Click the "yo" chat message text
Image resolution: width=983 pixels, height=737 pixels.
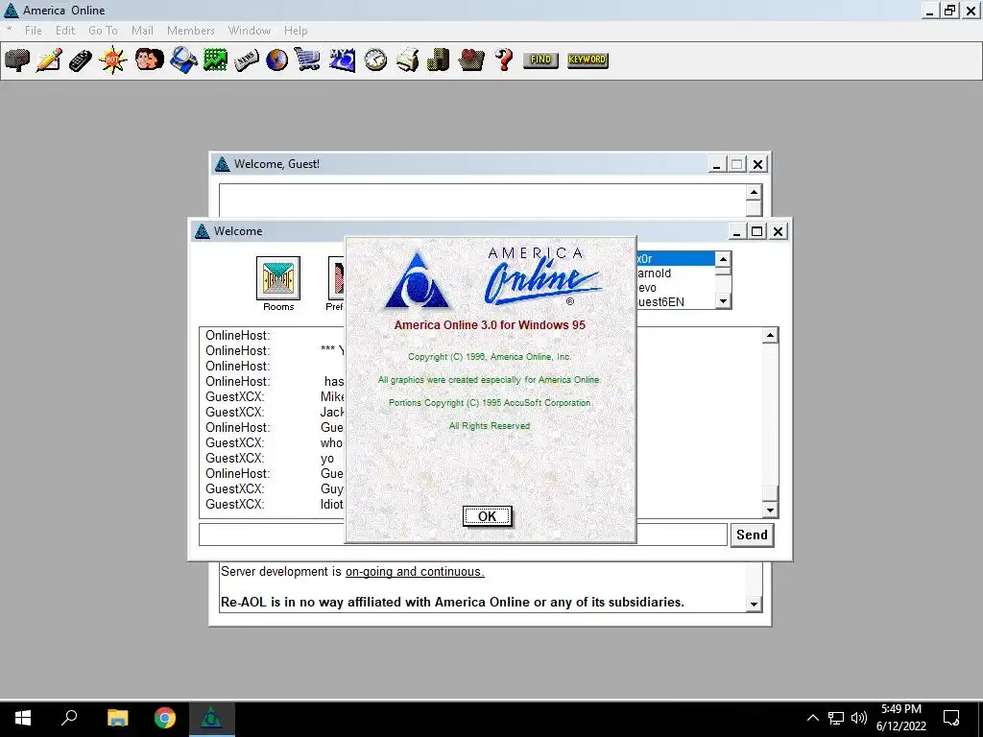pos(327,458)
